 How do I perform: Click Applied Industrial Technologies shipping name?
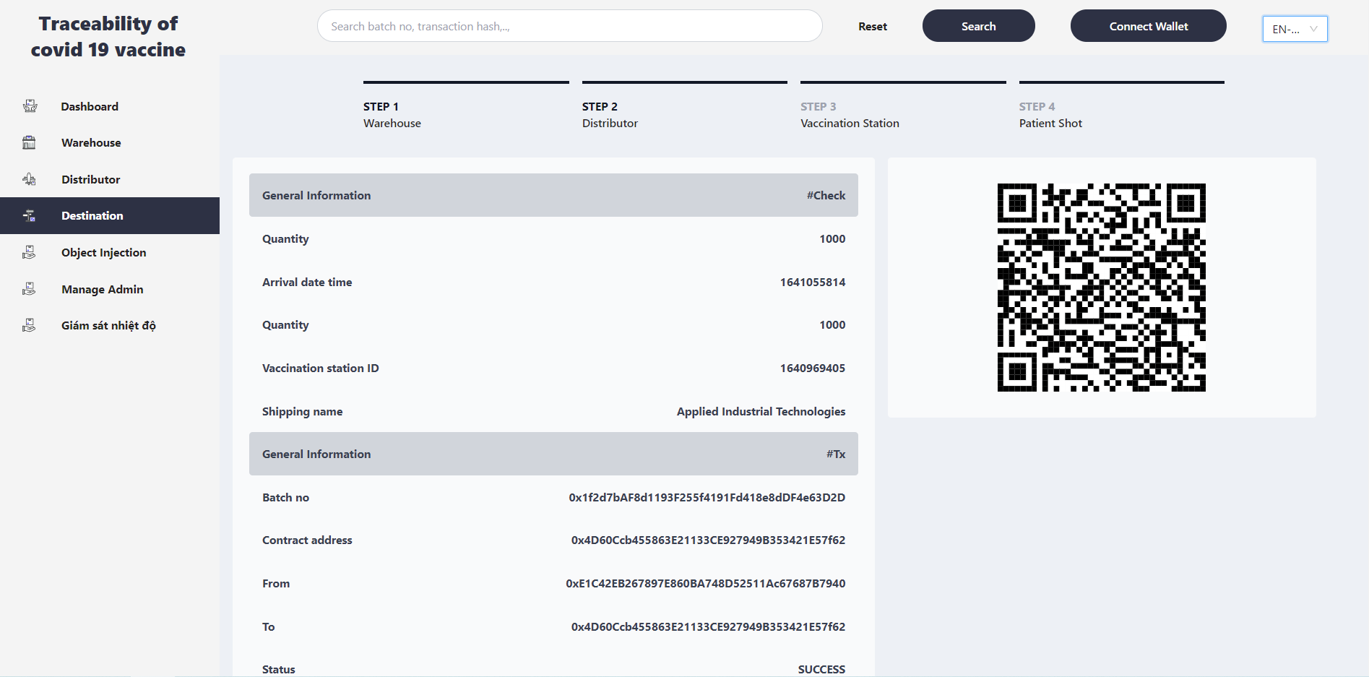[x=761, y=411]
